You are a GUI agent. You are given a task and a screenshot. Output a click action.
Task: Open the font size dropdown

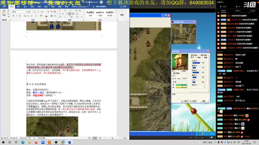(x=32, y=12)
